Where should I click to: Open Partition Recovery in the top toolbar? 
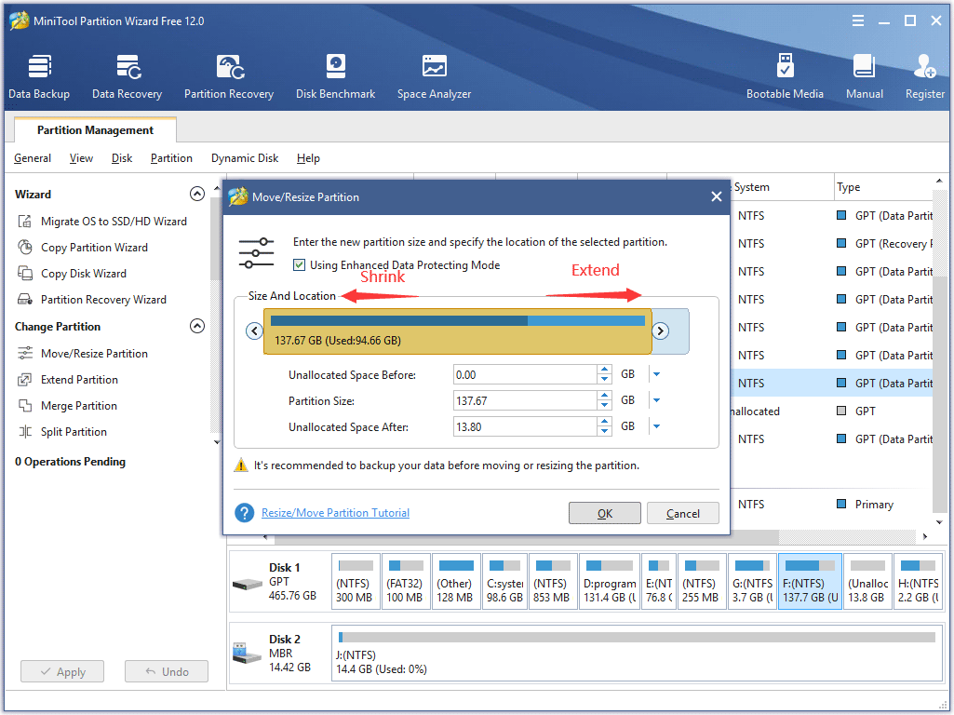(229, 76)
